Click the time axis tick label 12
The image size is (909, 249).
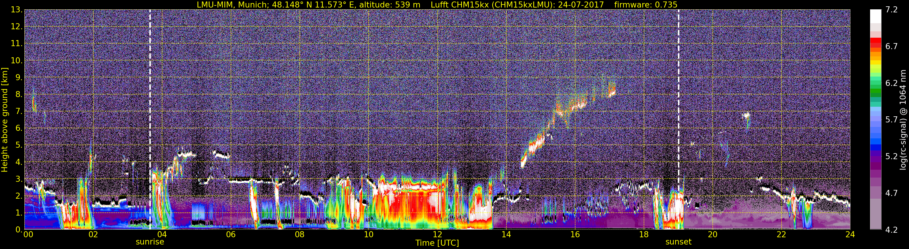pyautogui.click(x=437, y=235)
